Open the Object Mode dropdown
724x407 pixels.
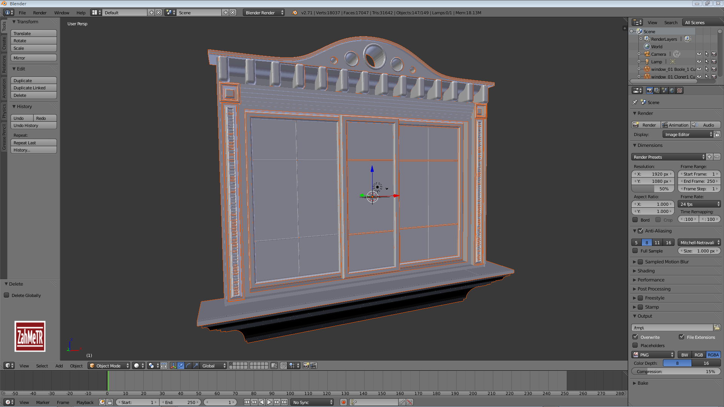tap(109, 366)
